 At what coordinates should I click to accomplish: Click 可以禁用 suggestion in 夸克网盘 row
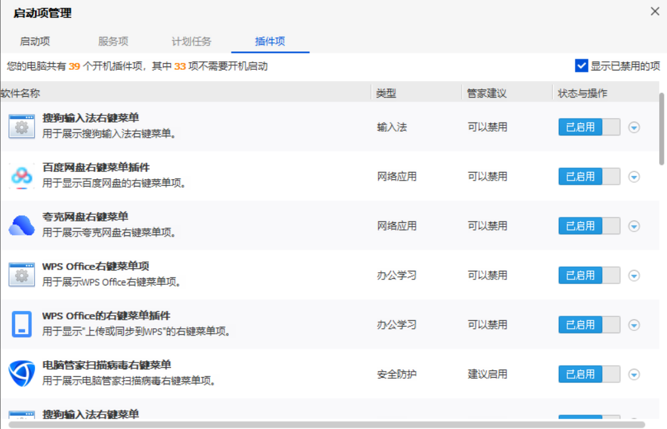click(x=488, y=225)
